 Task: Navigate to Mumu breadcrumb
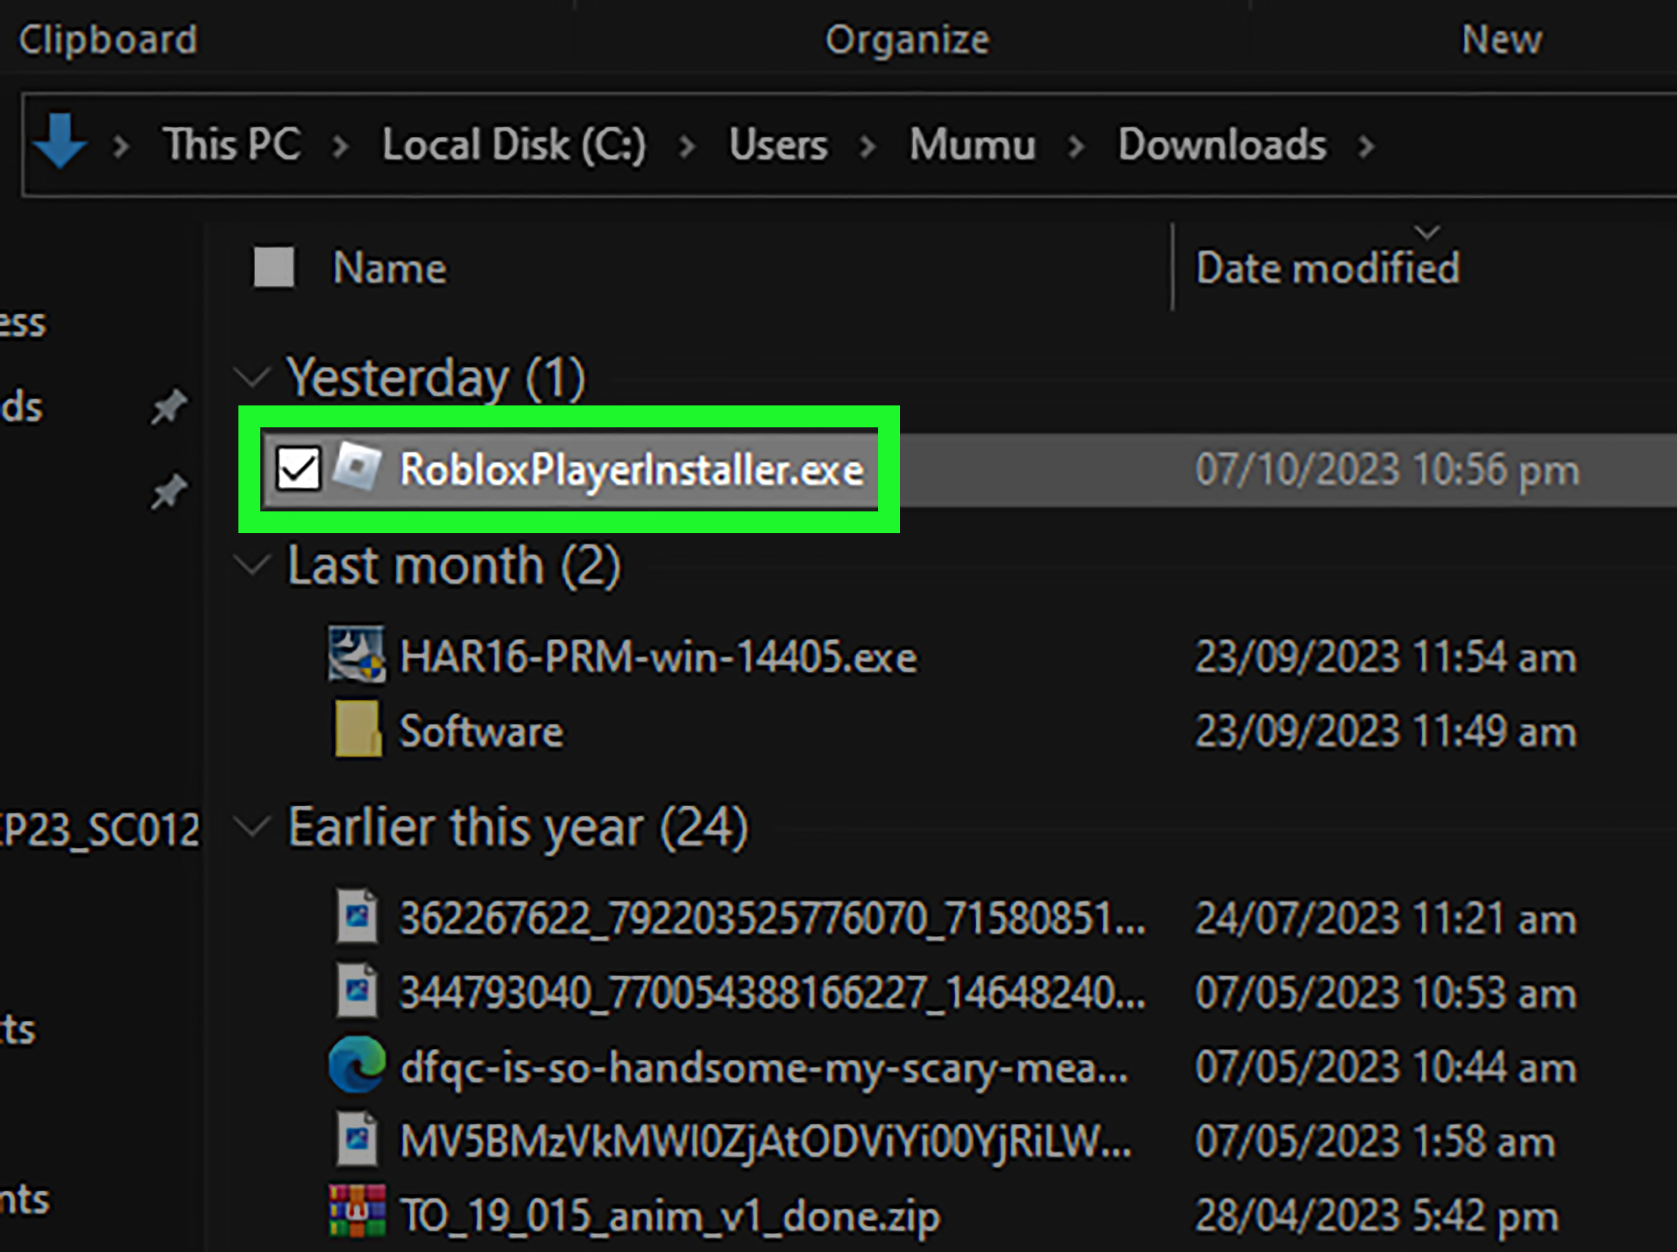click(973, 144)
